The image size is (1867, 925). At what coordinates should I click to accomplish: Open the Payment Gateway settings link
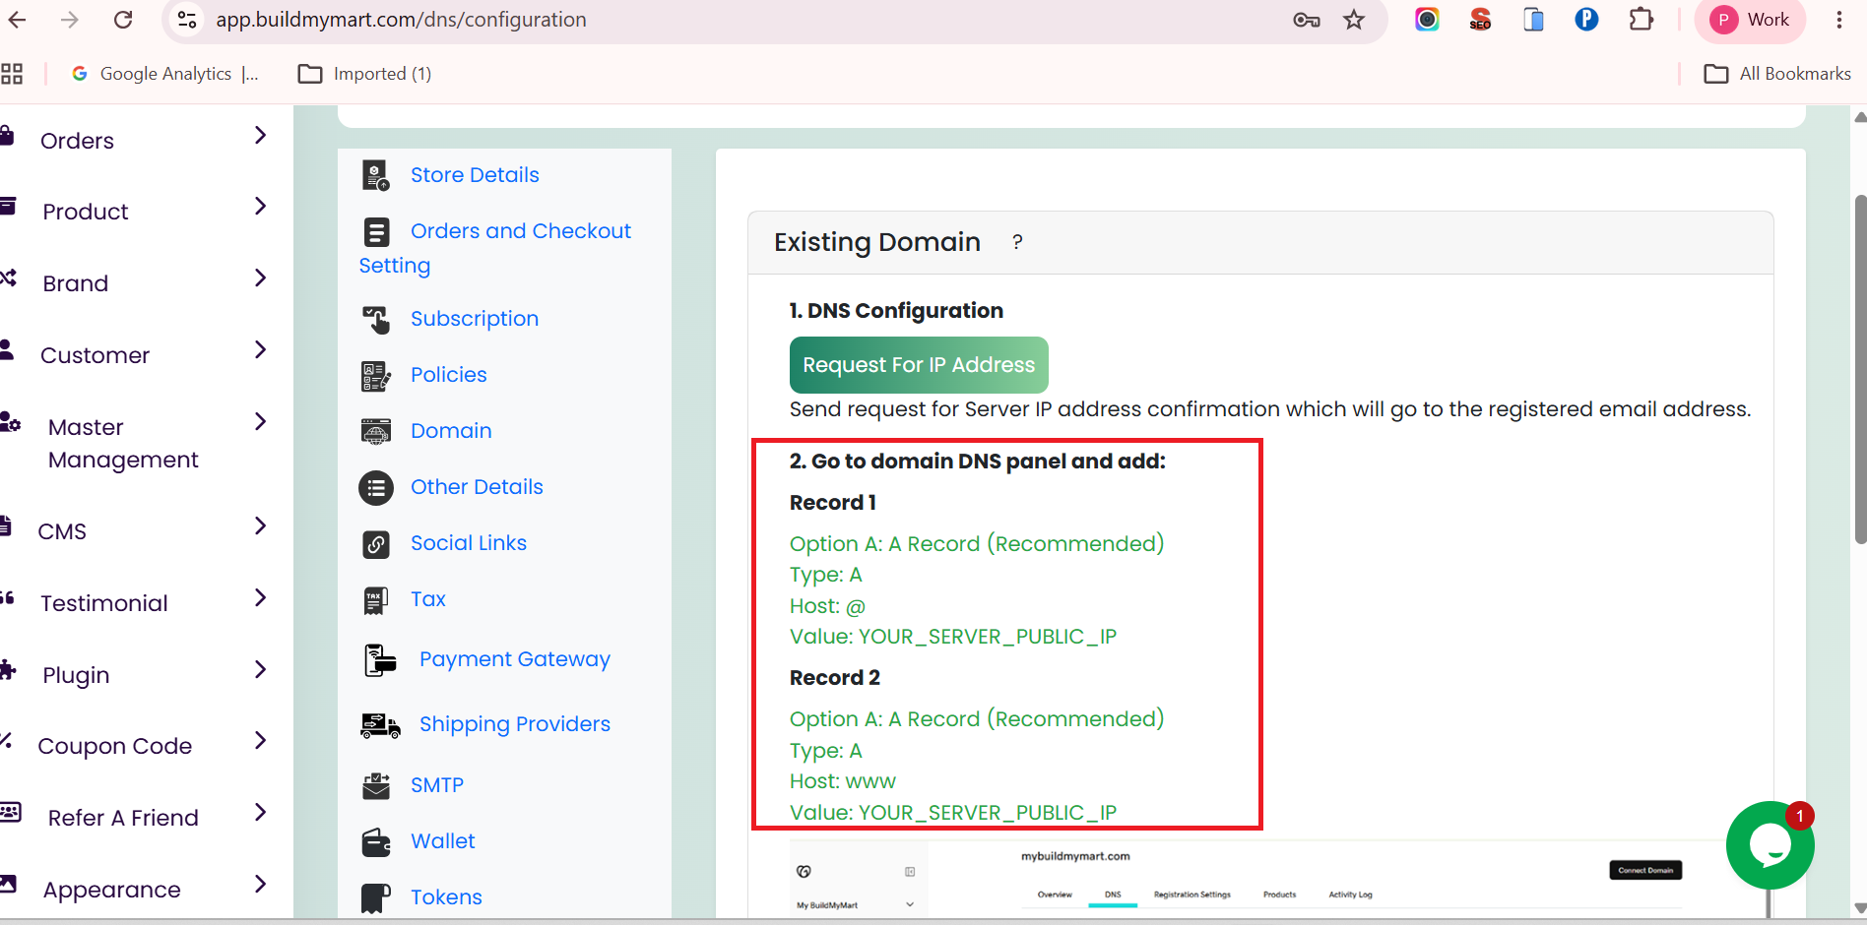pos(515,659)
